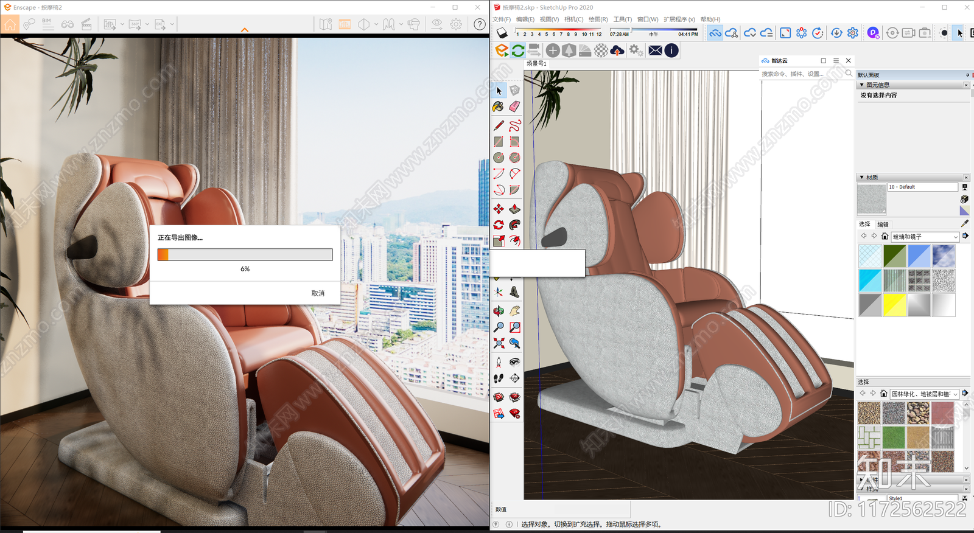Select the Follow Me tool
The height and width of the screenshot is (533, 974).
(x=514, y=225)
